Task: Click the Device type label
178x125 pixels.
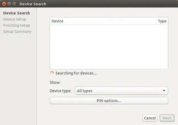Action: (x=60, y=91)
